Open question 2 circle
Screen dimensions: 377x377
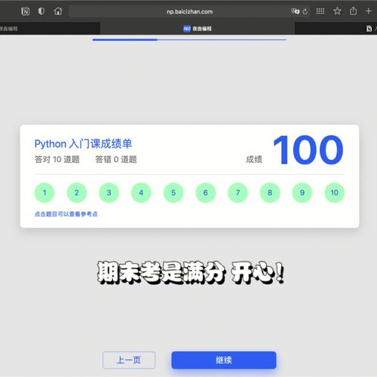[77, 193]
